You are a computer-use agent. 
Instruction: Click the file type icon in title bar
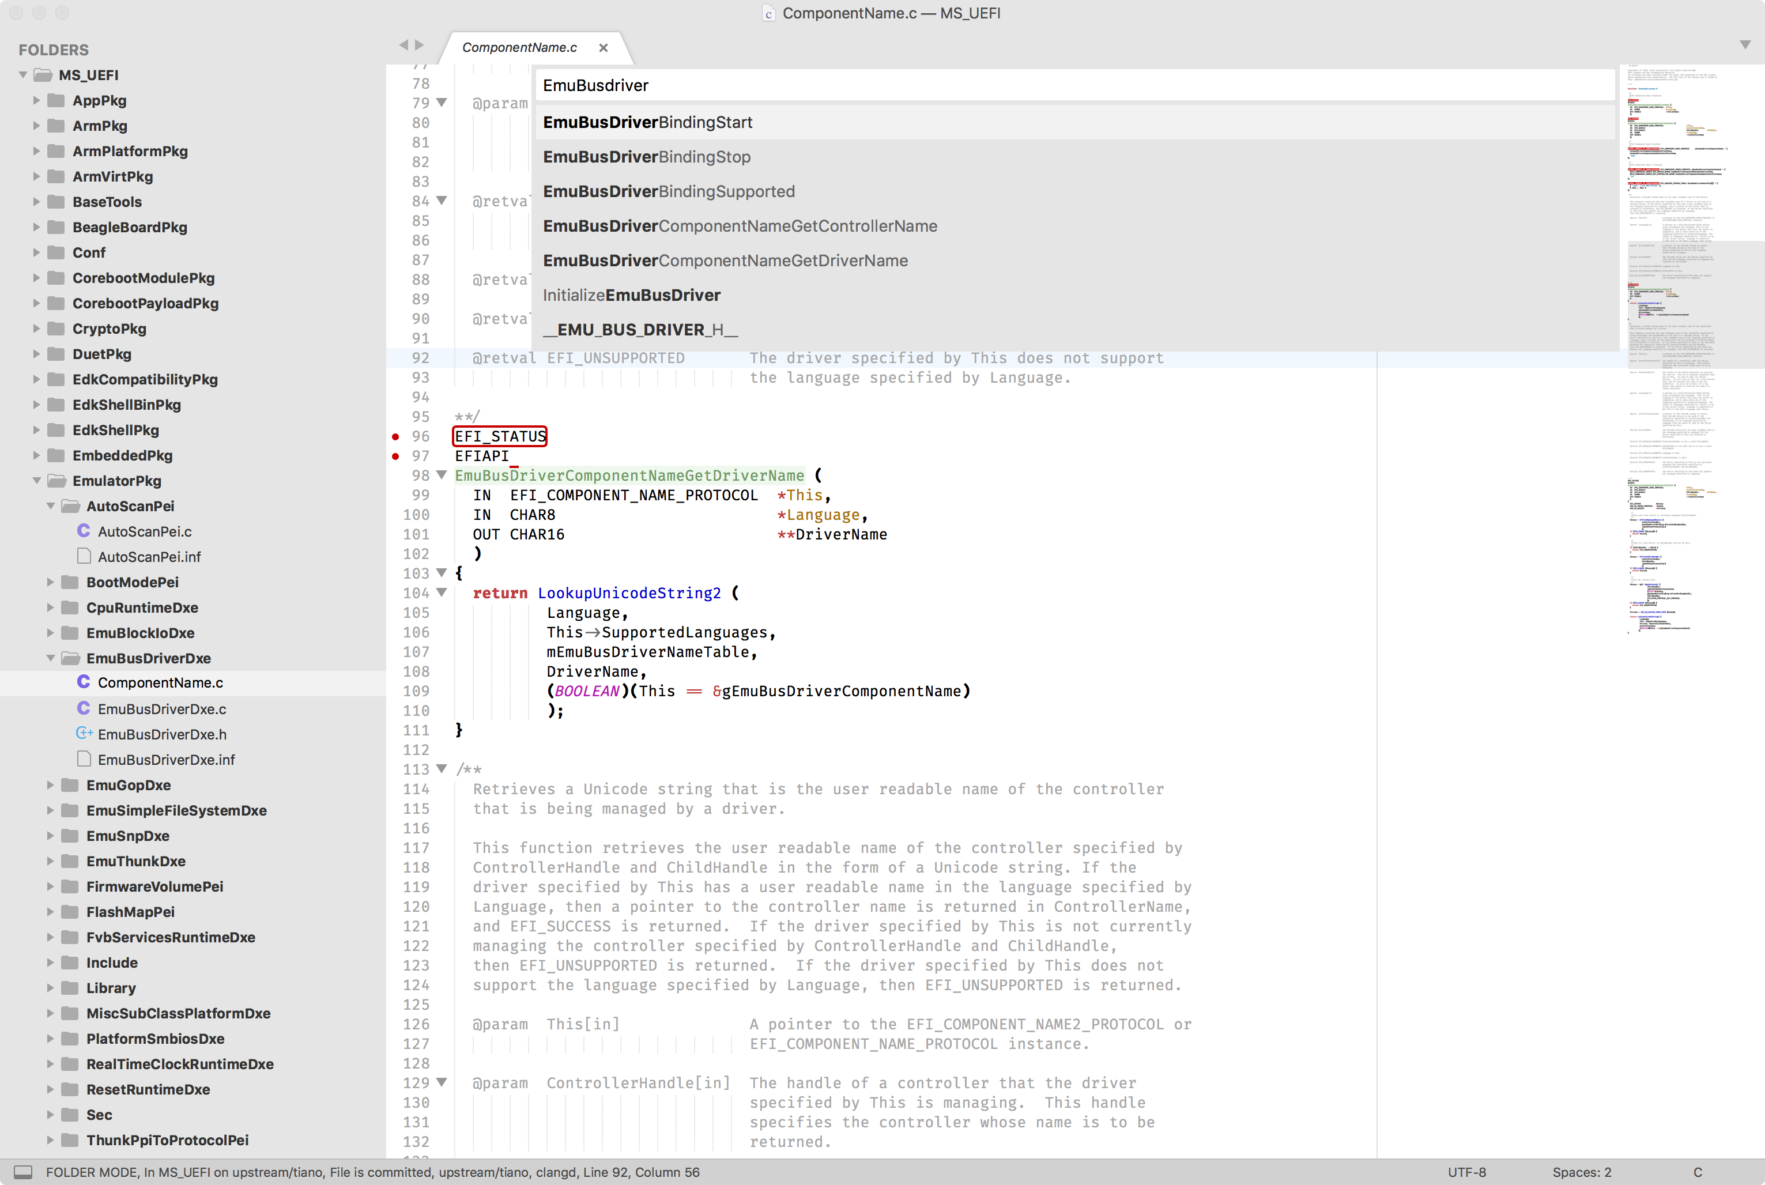point(769,14)
